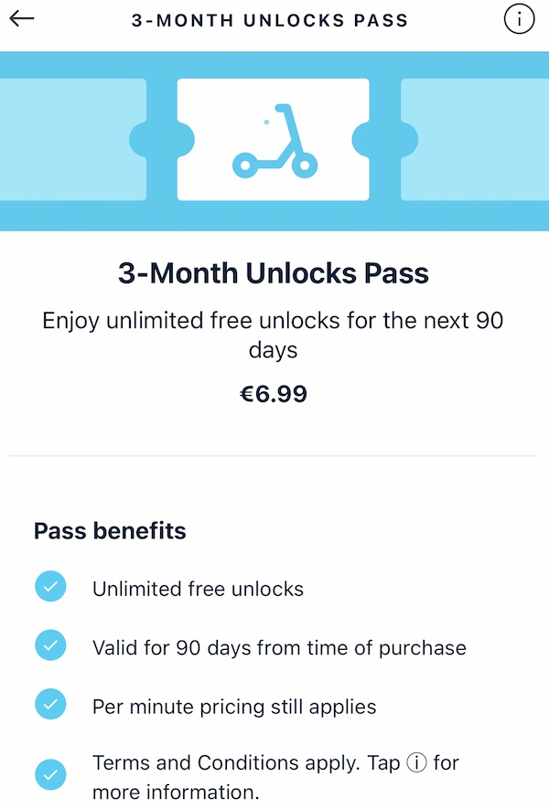Screen dimensions: 549x809
Task: Tap the back arrow icon
Action: tap(22, 19)
